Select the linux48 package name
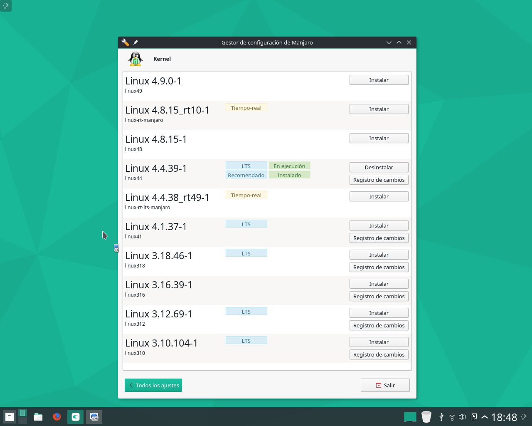This screenshot has width=532, height=426. [x=133, y=149]
